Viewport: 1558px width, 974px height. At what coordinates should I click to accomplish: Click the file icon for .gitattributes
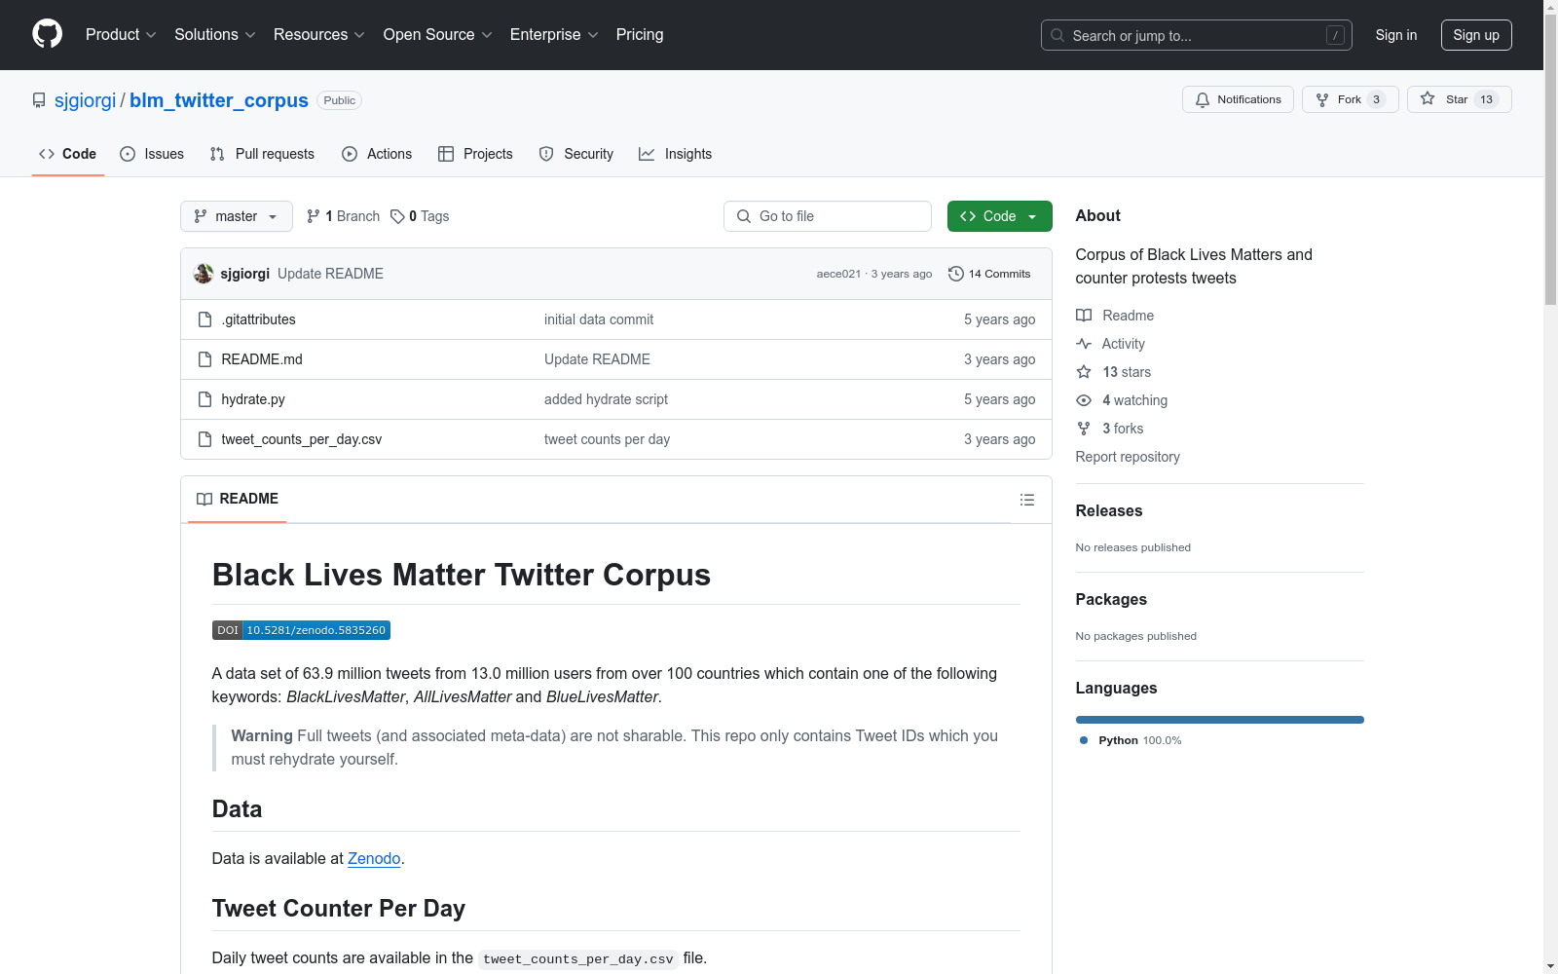tap(204, 319)
